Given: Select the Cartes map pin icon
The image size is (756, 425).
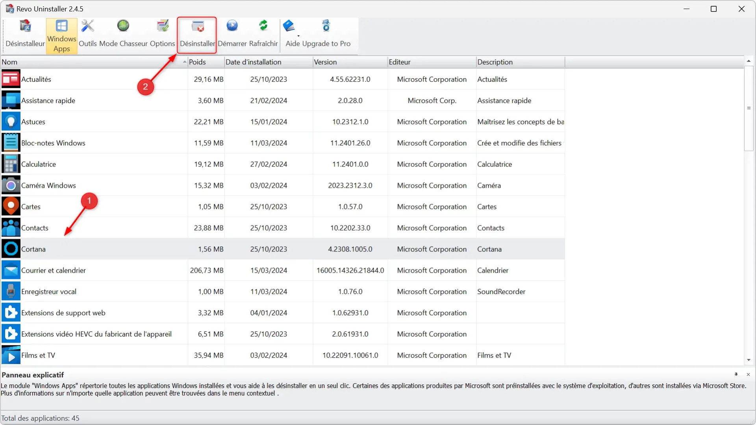Looking at the screenshot, I should (x=11, y=207).
